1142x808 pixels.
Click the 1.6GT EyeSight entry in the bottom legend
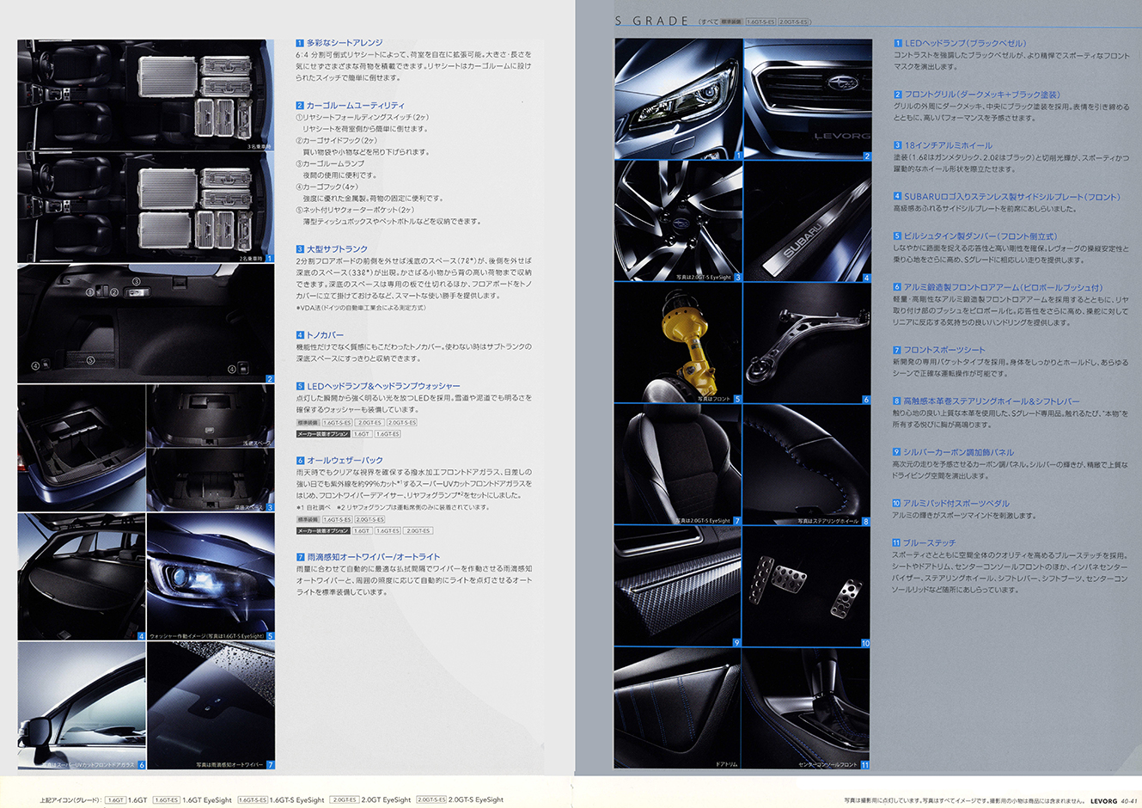[192, 800]
